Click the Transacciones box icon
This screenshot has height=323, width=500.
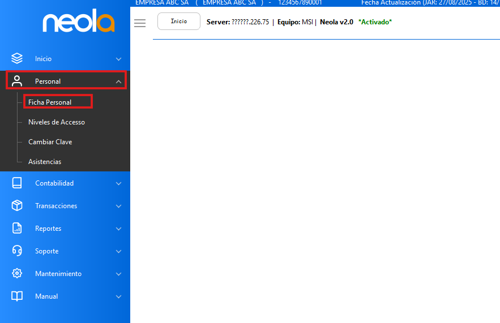click(x=17, y=205)
